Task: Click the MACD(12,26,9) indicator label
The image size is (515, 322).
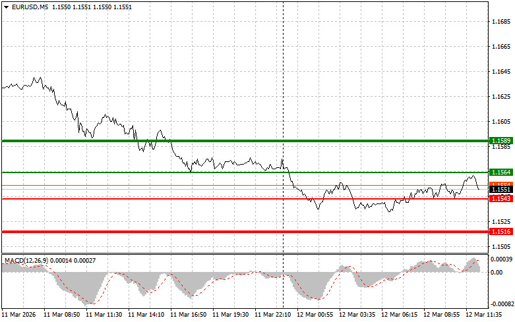Action: pos(26,260)
